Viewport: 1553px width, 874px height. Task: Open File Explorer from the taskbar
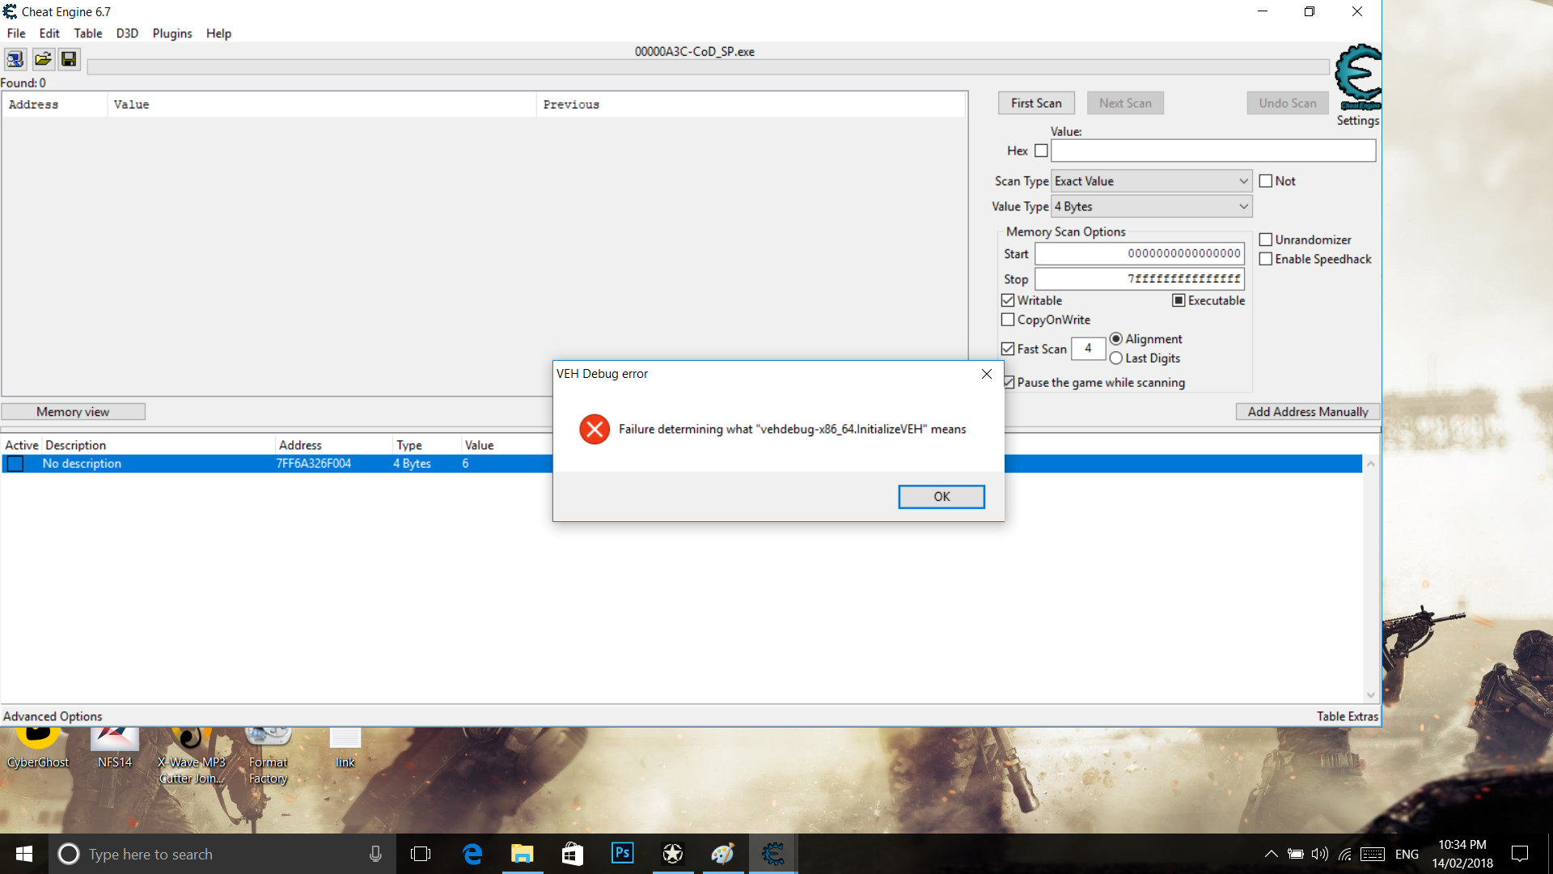522,854
